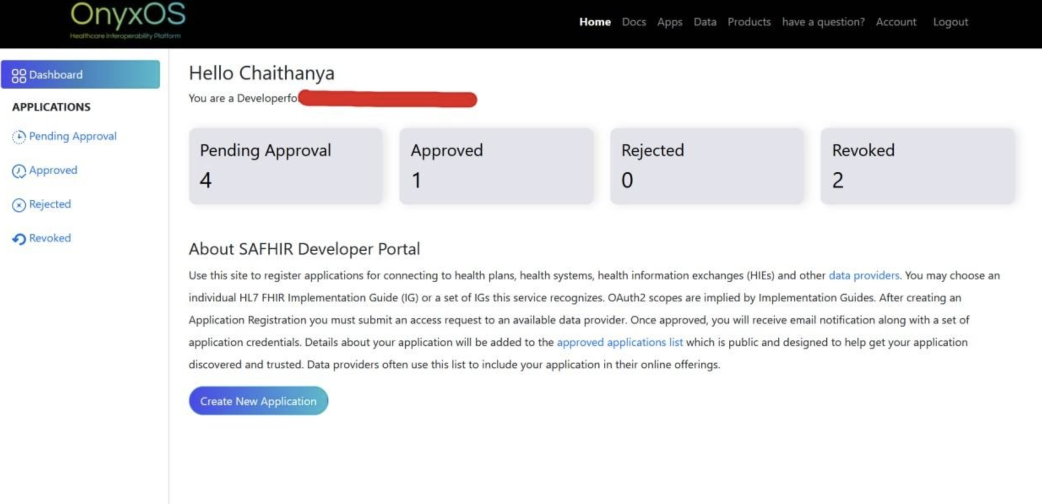
Task: Click 'have a question?' in the header
Action: point(823,22)
